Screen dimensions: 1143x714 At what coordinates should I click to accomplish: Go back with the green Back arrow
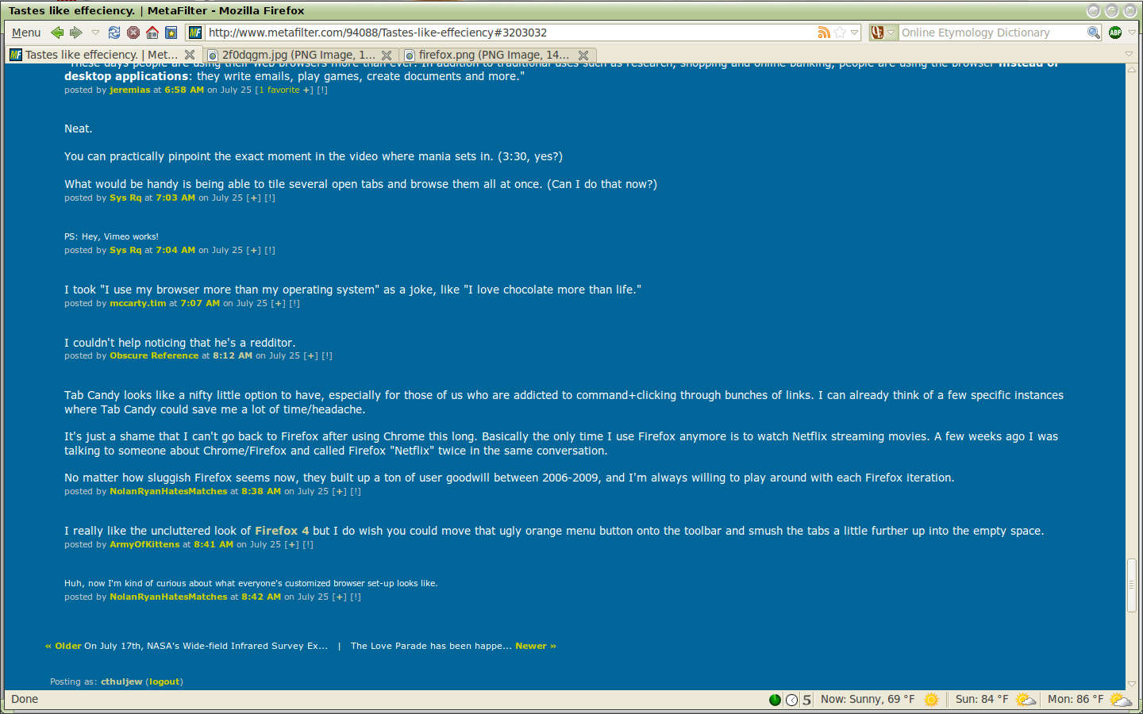coord(57,33)
